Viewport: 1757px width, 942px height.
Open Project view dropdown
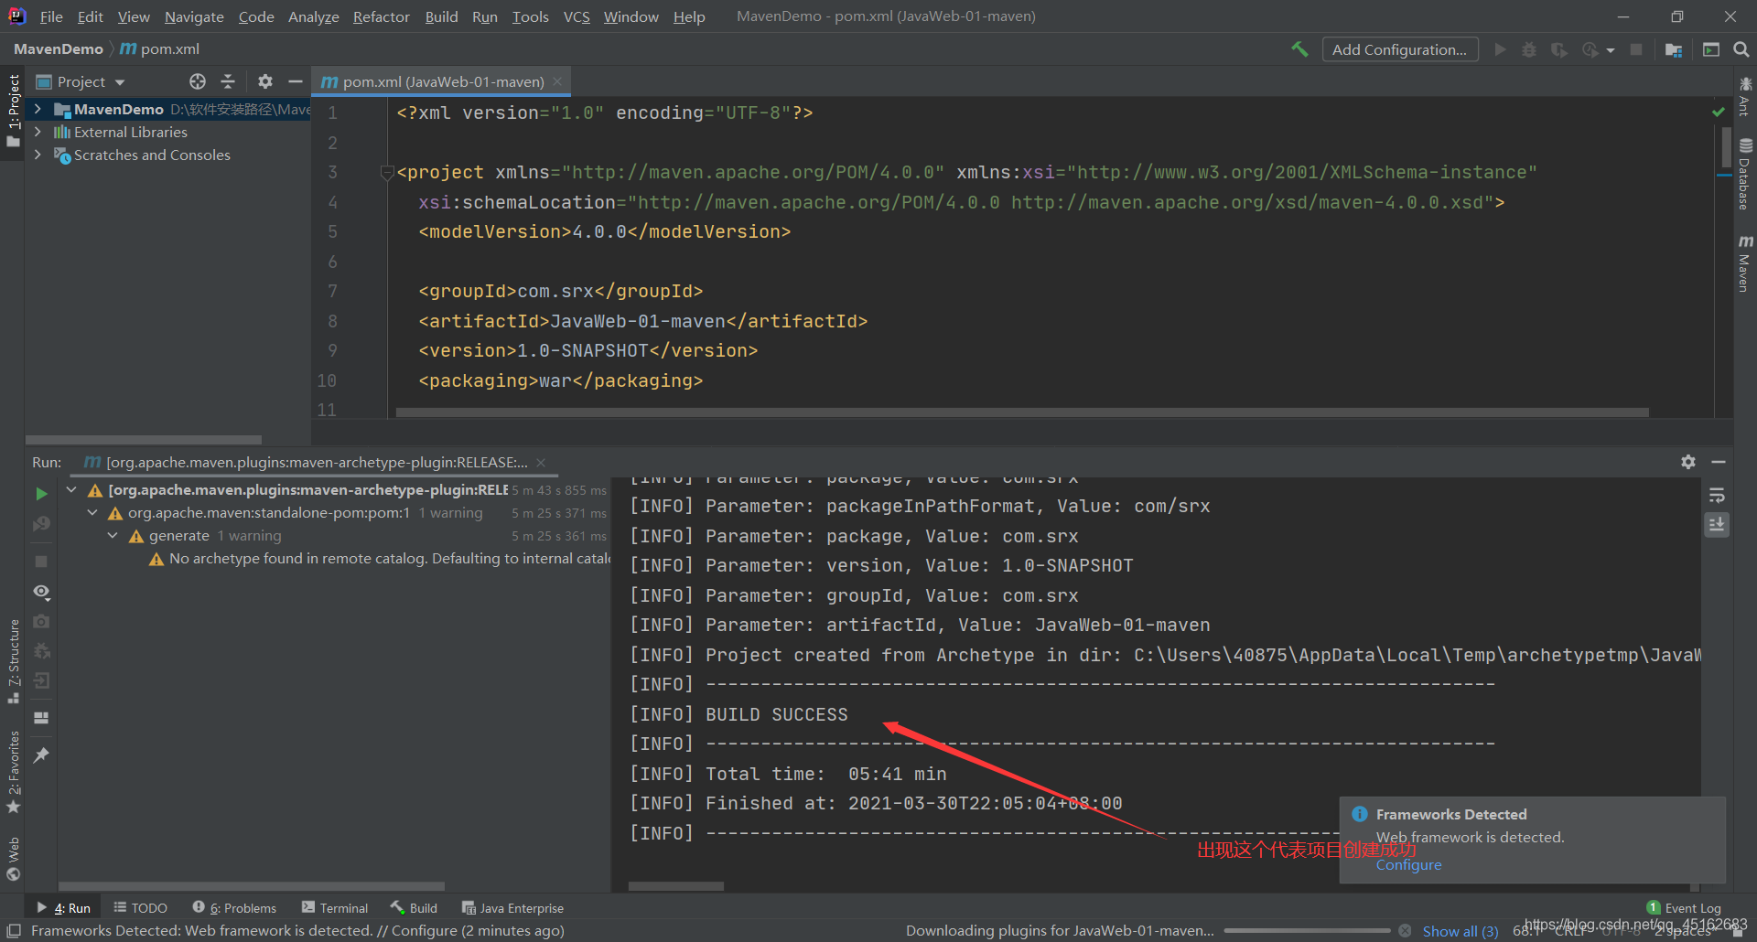coord(81,81)
